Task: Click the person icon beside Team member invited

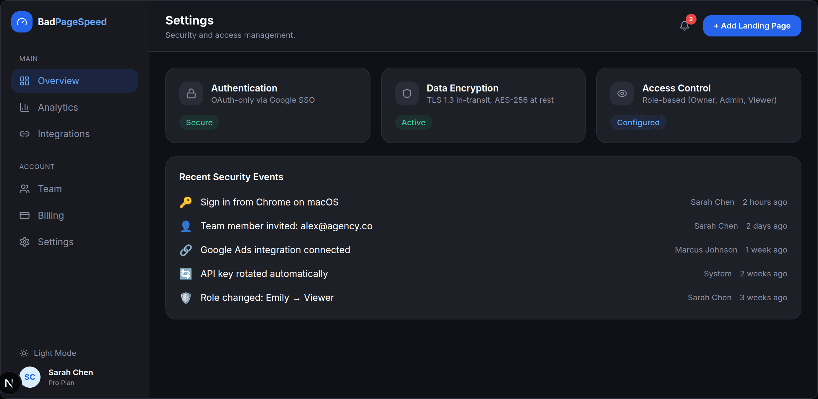Action: [186, 226]
